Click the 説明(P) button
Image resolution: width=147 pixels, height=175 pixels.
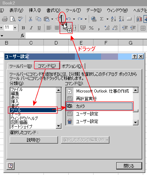(x=34, y=140)
